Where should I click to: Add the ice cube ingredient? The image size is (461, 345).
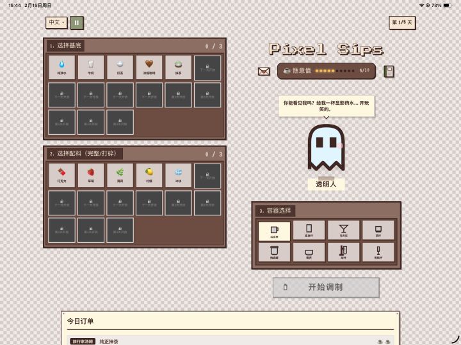pos(178,176)
